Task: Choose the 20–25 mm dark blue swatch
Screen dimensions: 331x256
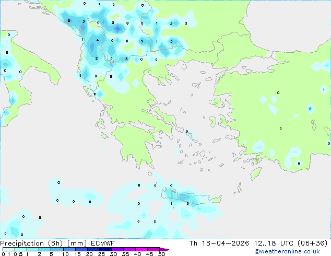Action: click(x=93, y=249)
